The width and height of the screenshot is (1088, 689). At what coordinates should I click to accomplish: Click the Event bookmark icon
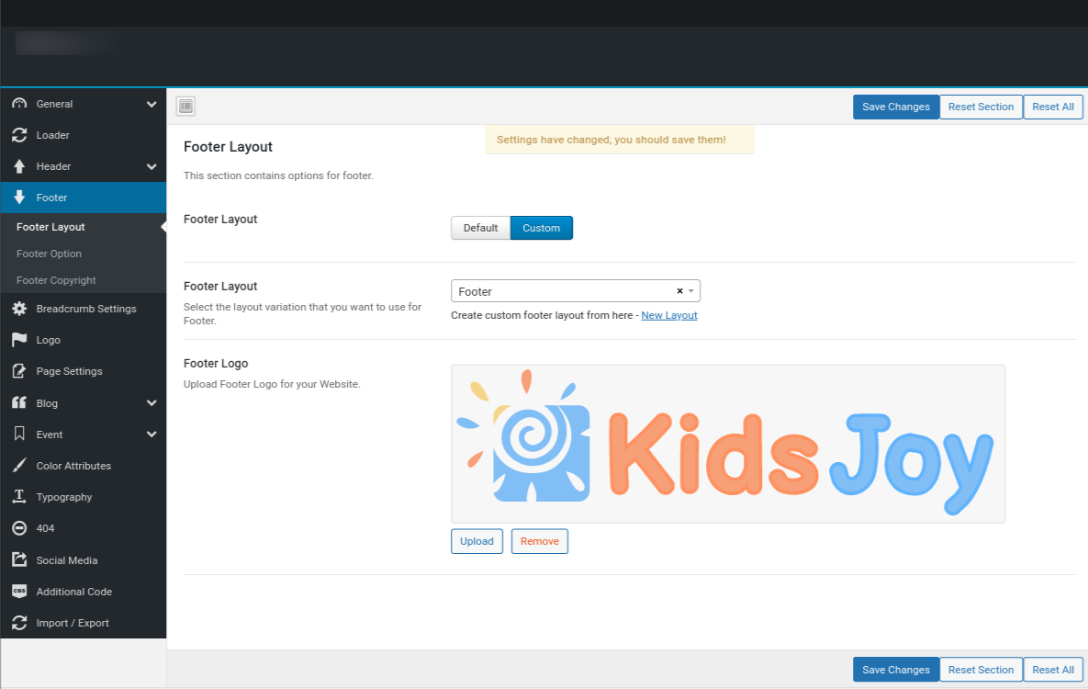(x=19, y=435)
